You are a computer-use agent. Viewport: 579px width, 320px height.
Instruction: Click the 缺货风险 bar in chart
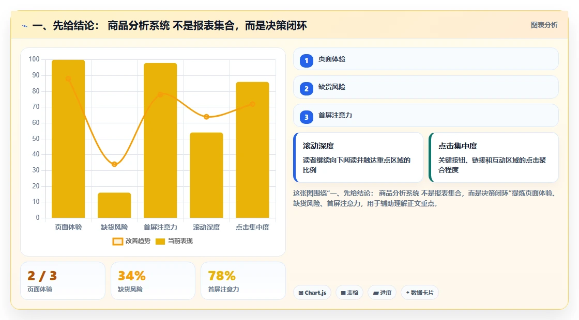pyautogui.click(x=114, y=205)
